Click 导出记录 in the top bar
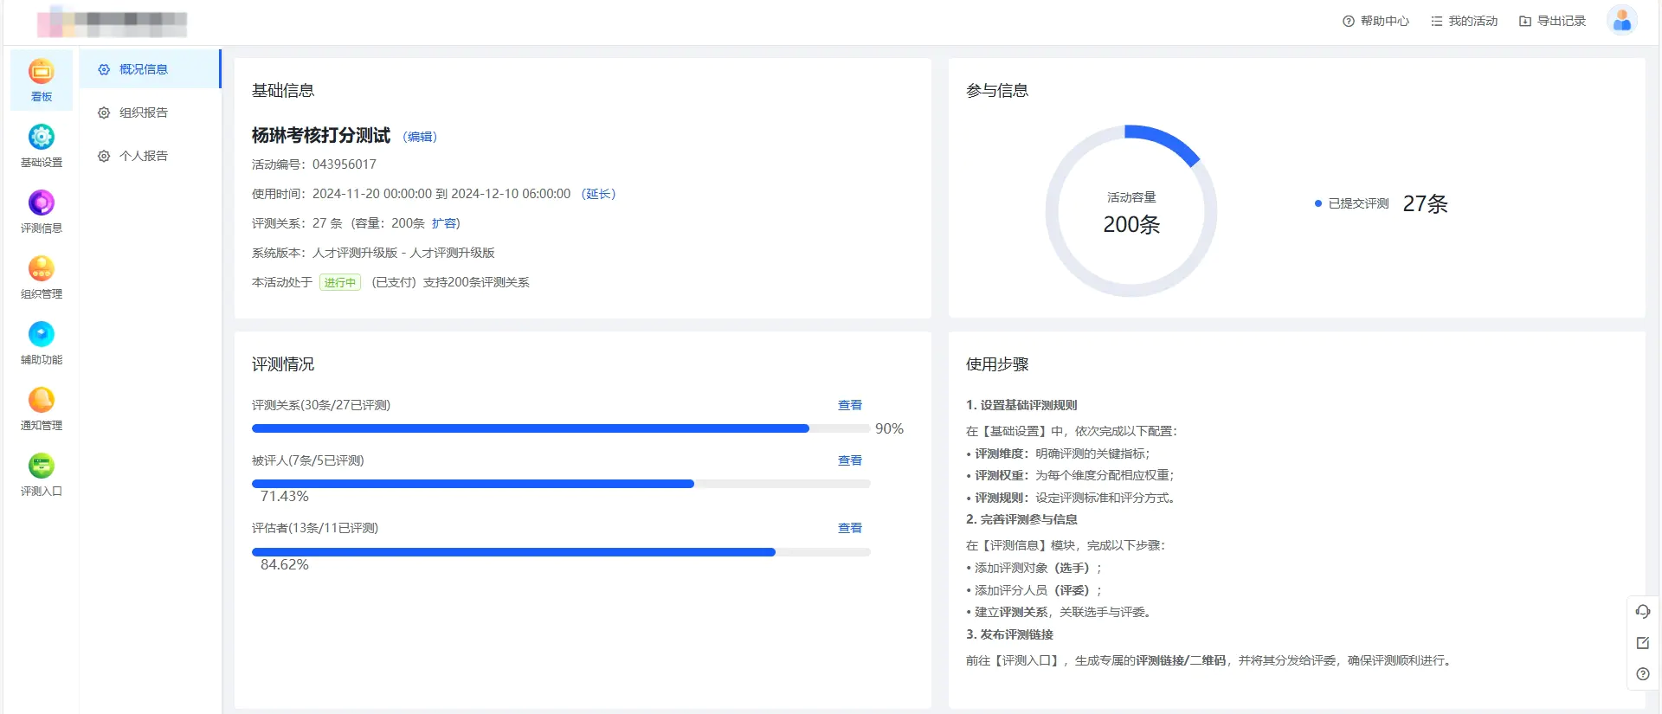This screenshot has width=1662, height=714. 1552,21
